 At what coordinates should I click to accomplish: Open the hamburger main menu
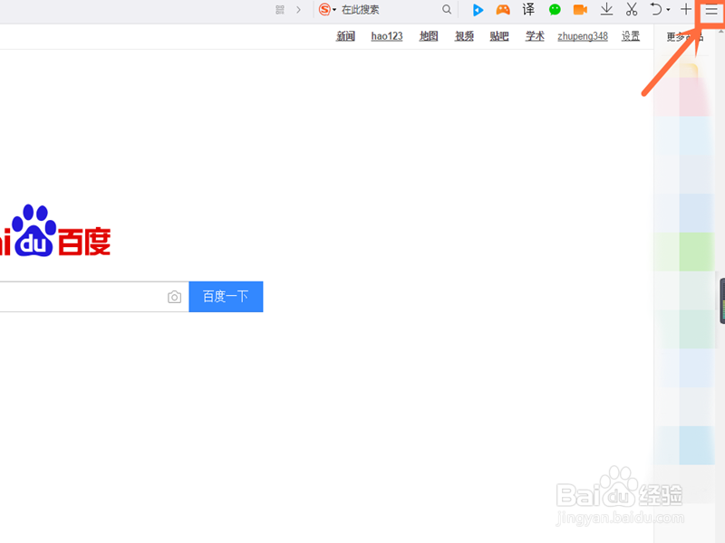click(x=711, y=10)
